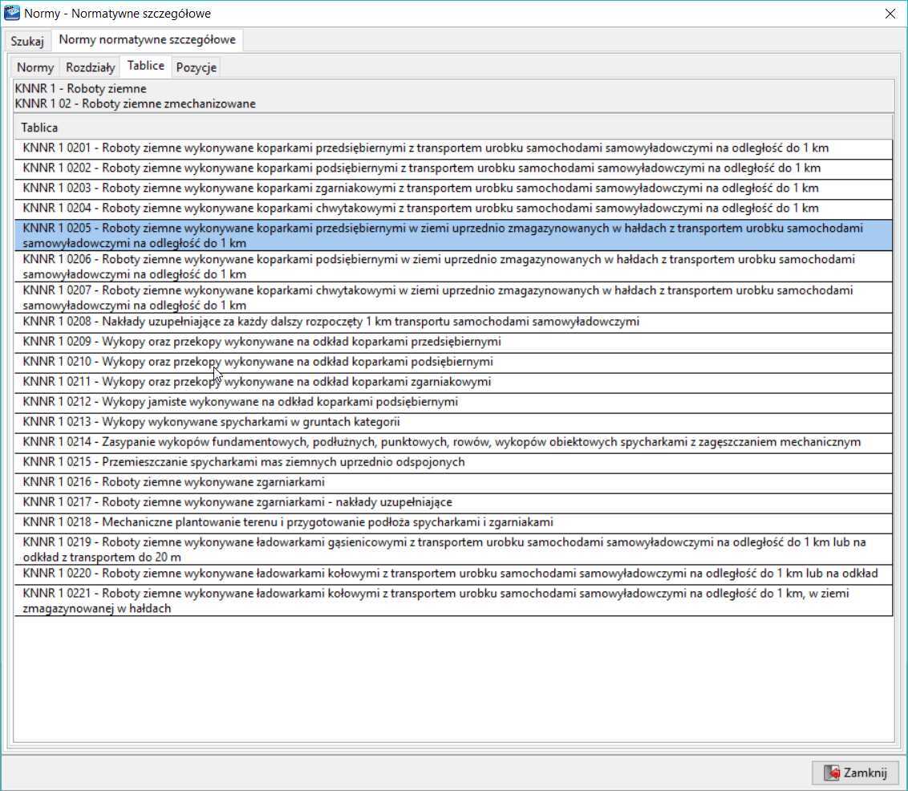Screen dimensions: 908x791
Task: Close the dialog with the Zamknij button
Action: coord(855,773)
